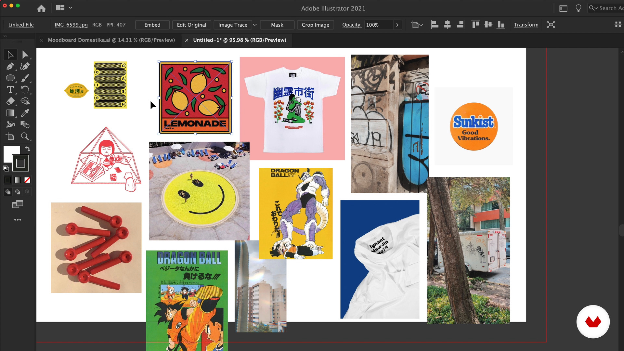Set fill to None
This screenshot has width=624, height=351.
27,180
